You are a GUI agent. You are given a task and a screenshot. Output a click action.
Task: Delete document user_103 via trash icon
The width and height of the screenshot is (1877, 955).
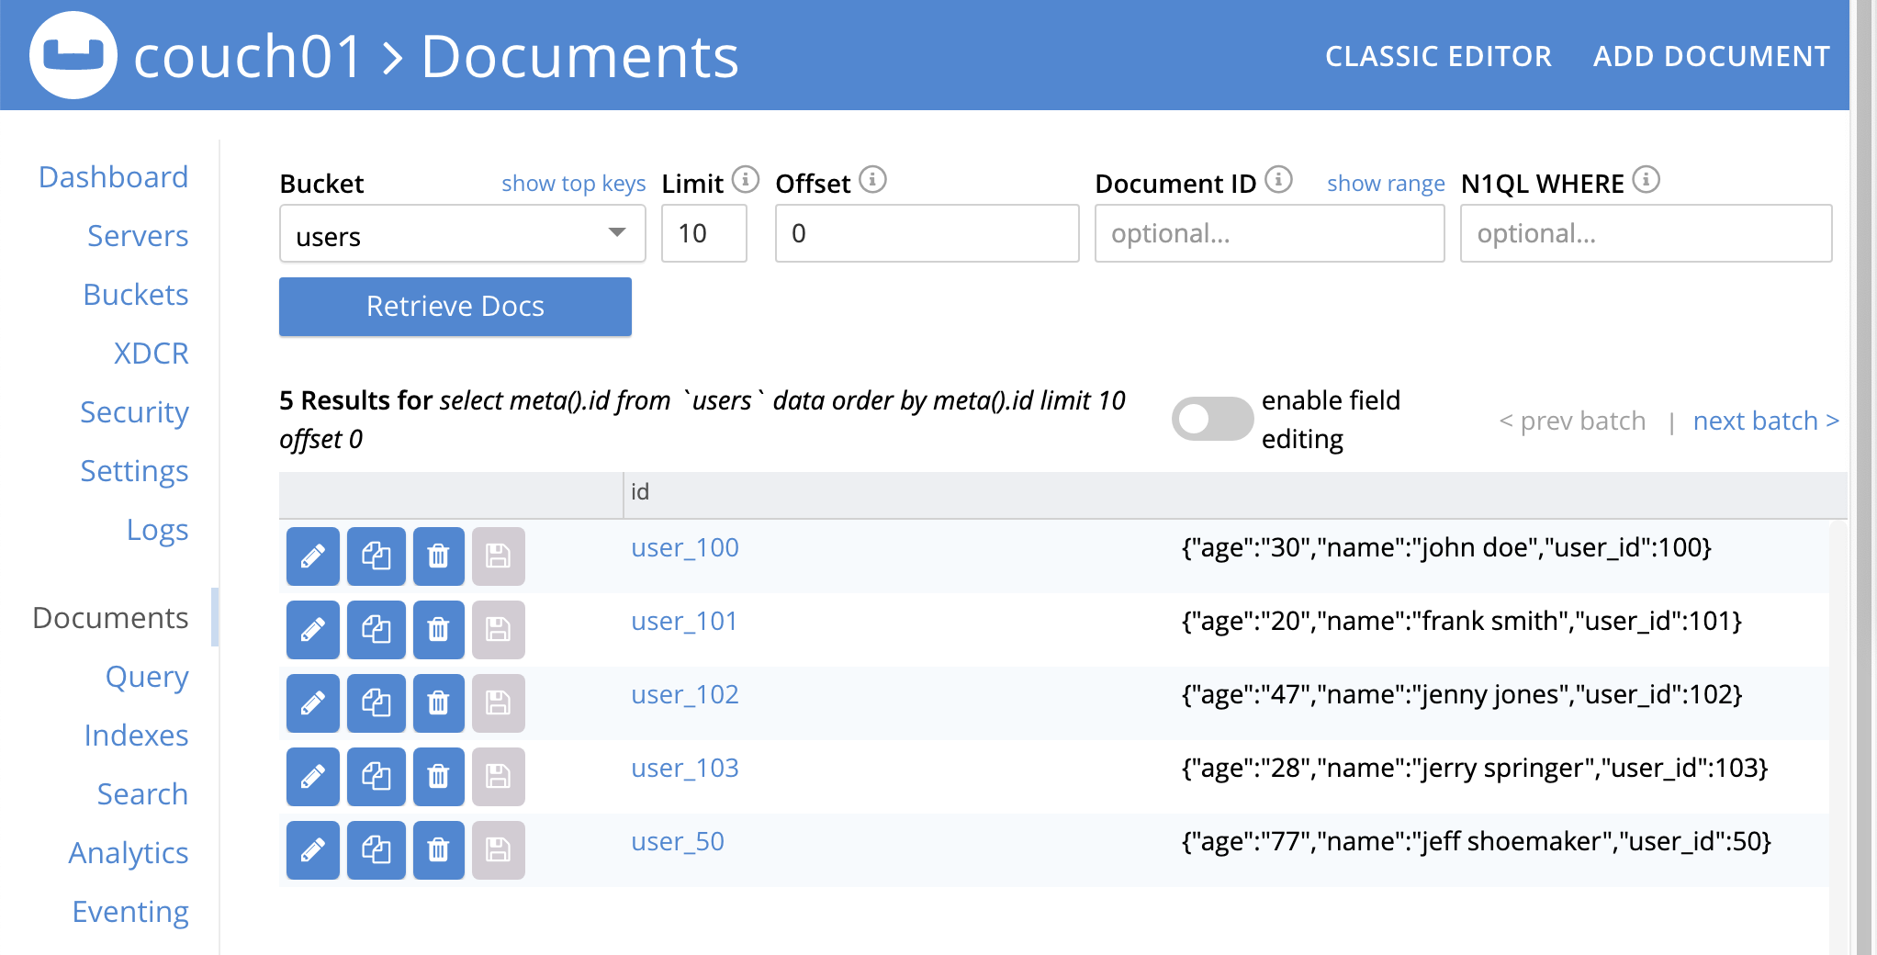(439, 777)
